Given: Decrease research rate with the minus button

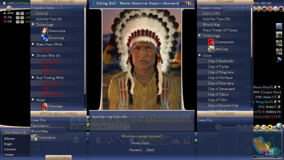Looking at the screenshot, I should [x=22, y=13].
